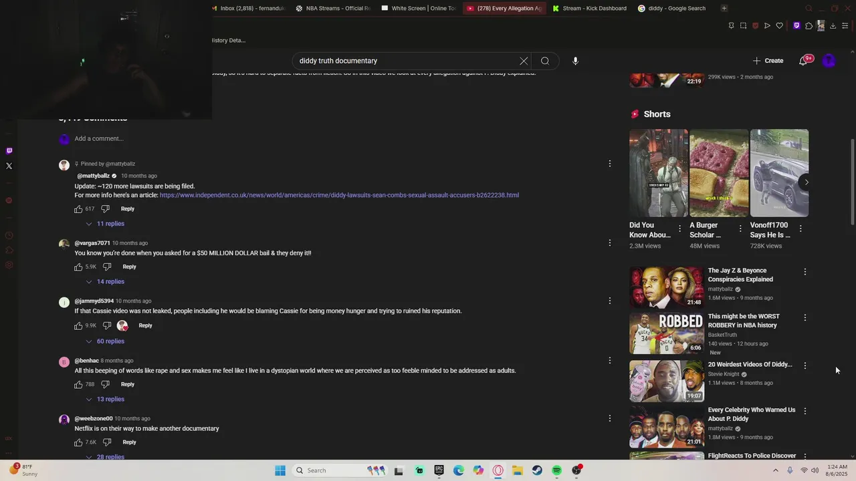Open Spotify from the taskbar
The width and height of the screenshot is (856, 481).
click(556, 470)
